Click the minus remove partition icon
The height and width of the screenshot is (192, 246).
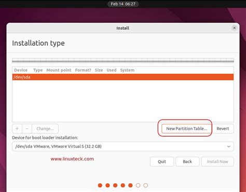27,129
